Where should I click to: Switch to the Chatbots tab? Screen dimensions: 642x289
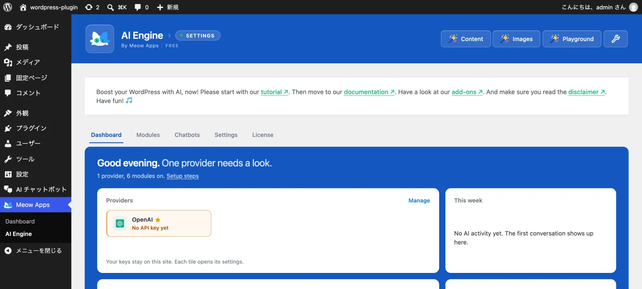point(187,135)
